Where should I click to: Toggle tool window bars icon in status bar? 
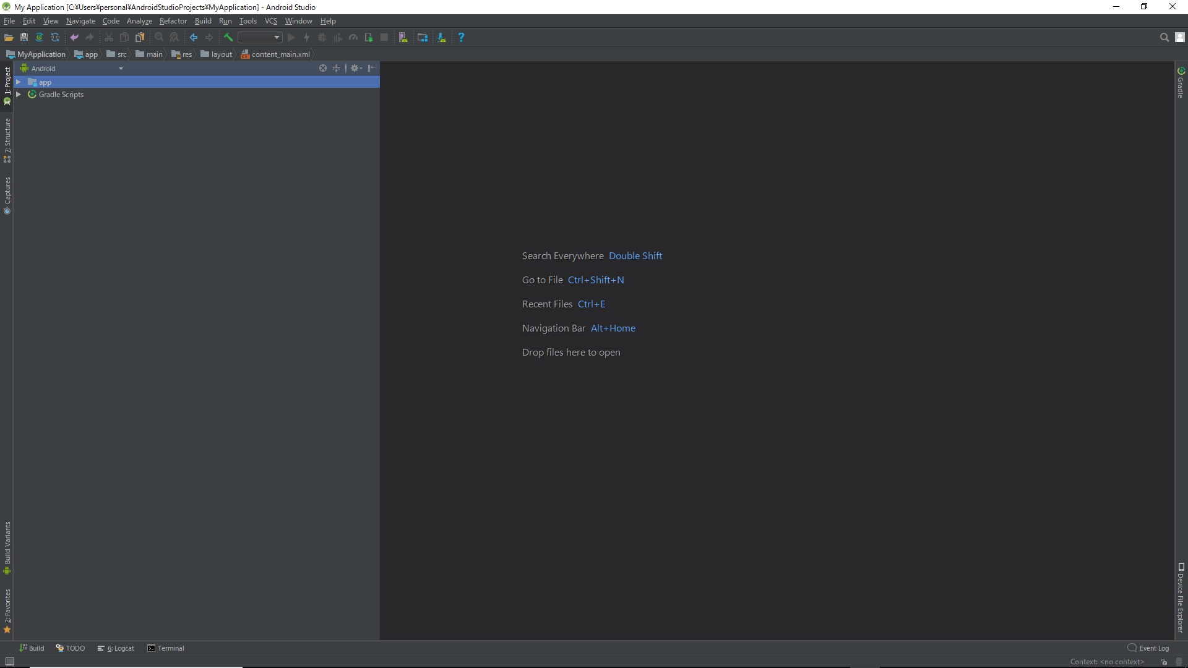pyautogui.click(x=9, y=662)
